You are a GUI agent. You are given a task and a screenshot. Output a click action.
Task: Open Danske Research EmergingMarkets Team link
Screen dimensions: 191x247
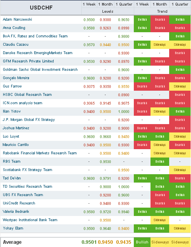(38, 53)
